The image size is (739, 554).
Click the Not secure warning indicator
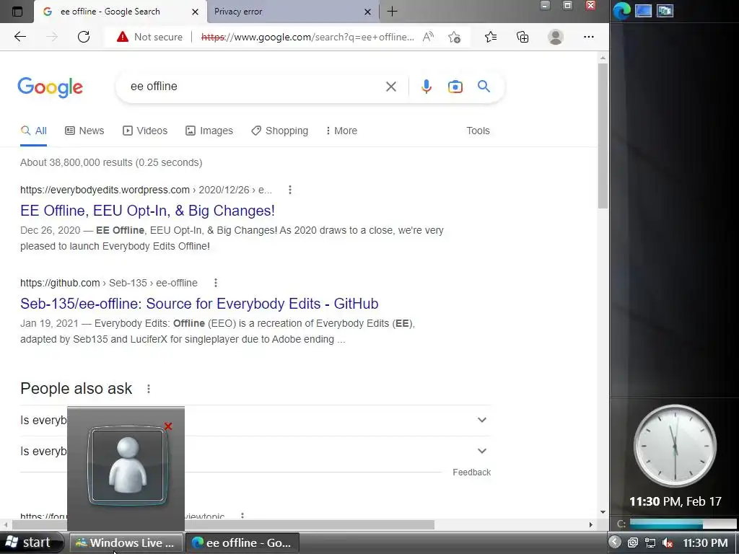(149, 37)
